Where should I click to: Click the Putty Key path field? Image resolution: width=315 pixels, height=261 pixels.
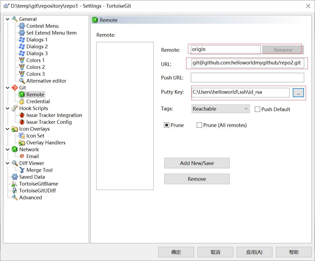coord(241,92)
